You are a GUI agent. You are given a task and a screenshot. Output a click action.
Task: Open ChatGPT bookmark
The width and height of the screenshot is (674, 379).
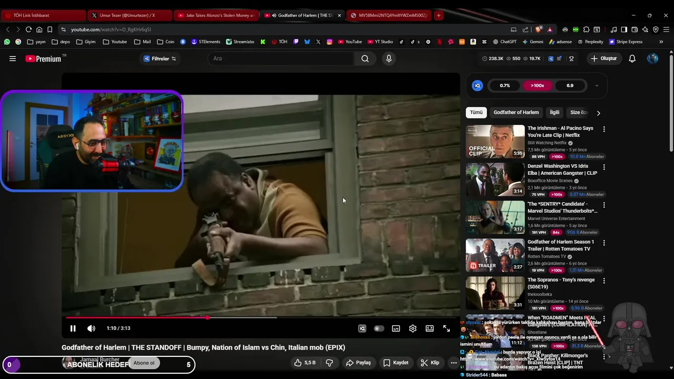504,42
